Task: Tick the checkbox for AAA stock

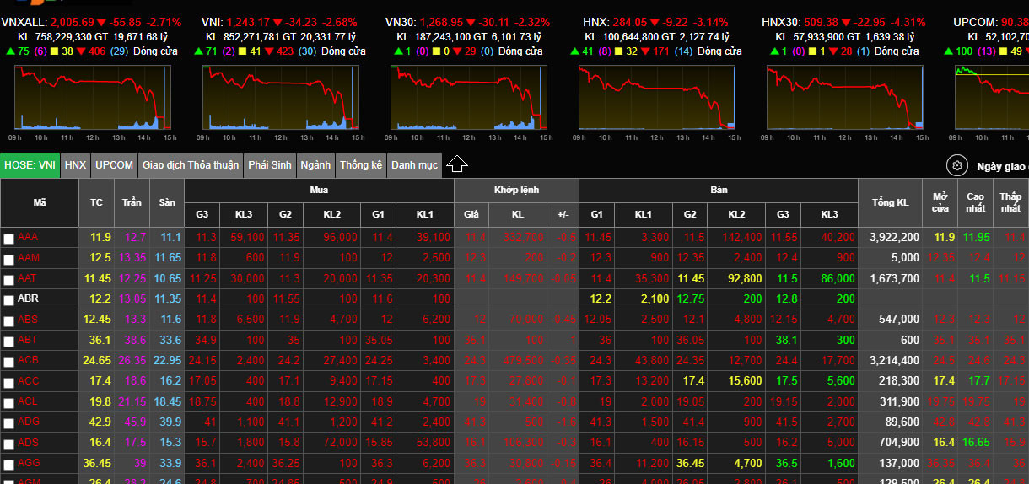Action: (9, 239)
